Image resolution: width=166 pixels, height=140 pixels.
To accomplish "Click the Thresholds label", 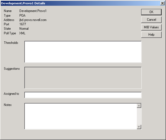I will (11, 43).
